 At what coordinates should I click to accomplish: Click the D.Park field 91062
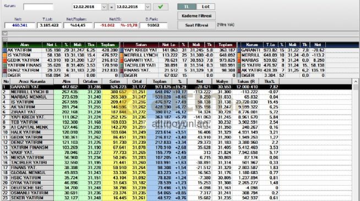point(154,25)
